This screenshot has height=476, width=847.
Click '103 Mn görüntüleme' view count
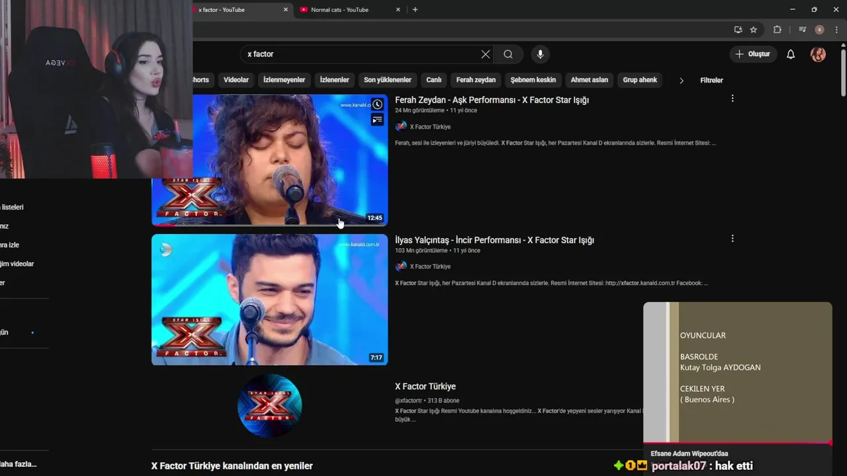click(422, 251)
